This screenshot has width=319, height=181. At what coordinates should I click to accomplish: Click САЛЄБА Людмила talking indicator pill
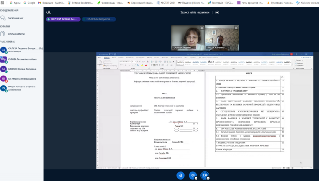[x=99, y=19]
